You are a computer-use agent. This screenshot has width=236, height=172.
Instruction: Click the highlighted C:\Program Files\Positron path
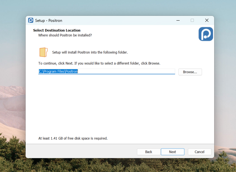[x=58, y=72]
